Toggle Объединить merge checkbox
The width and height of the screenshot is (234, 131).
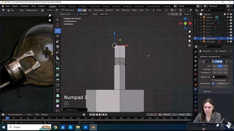coord(213,83)
